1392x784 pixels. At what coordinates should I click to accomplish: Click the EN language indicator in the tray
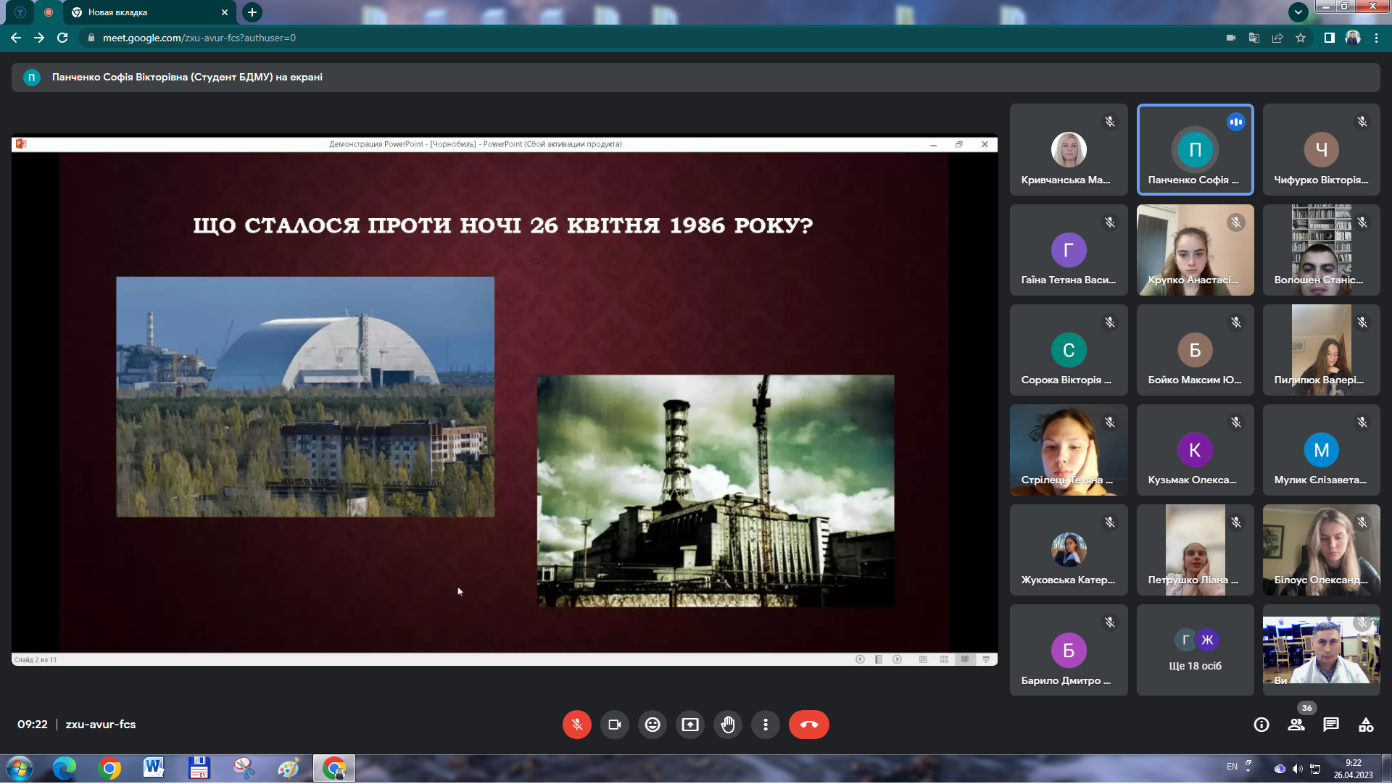point(1232,767)
